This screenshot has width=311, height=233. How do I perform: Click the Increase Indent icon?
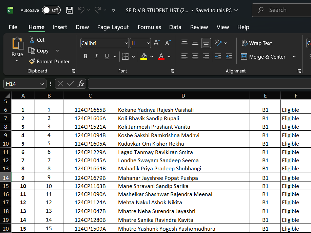pos(229,57)
